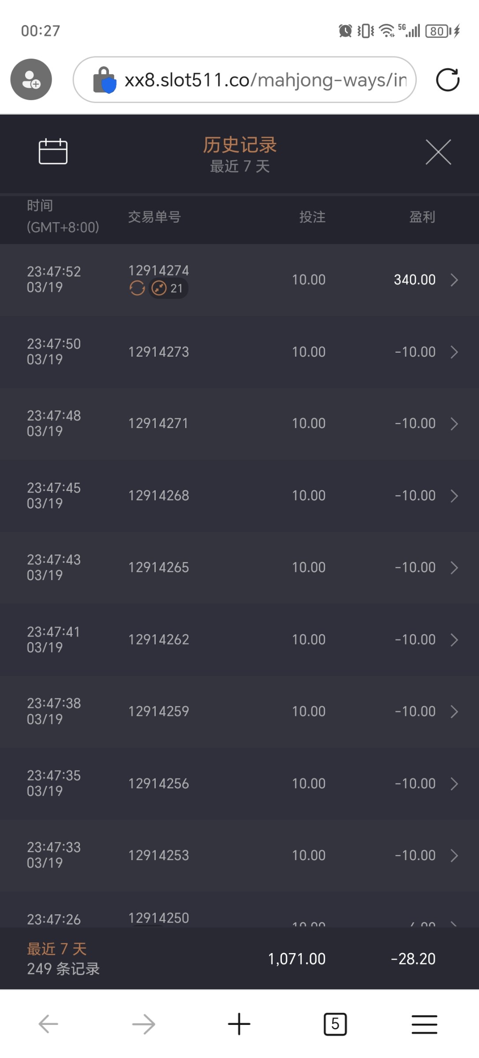The height and width of the screenshot is (1058, 479).
Task: Tap the 最近 7 天 summary label at the bottom
Action: pos(57,949)
